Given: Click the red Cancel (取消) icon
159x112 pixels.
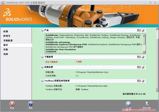Looking at the screenshot, I should pos(12,104).
